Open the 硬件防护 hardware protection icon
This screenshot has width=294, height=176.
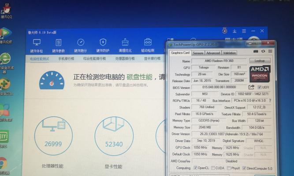click(103, 45)
